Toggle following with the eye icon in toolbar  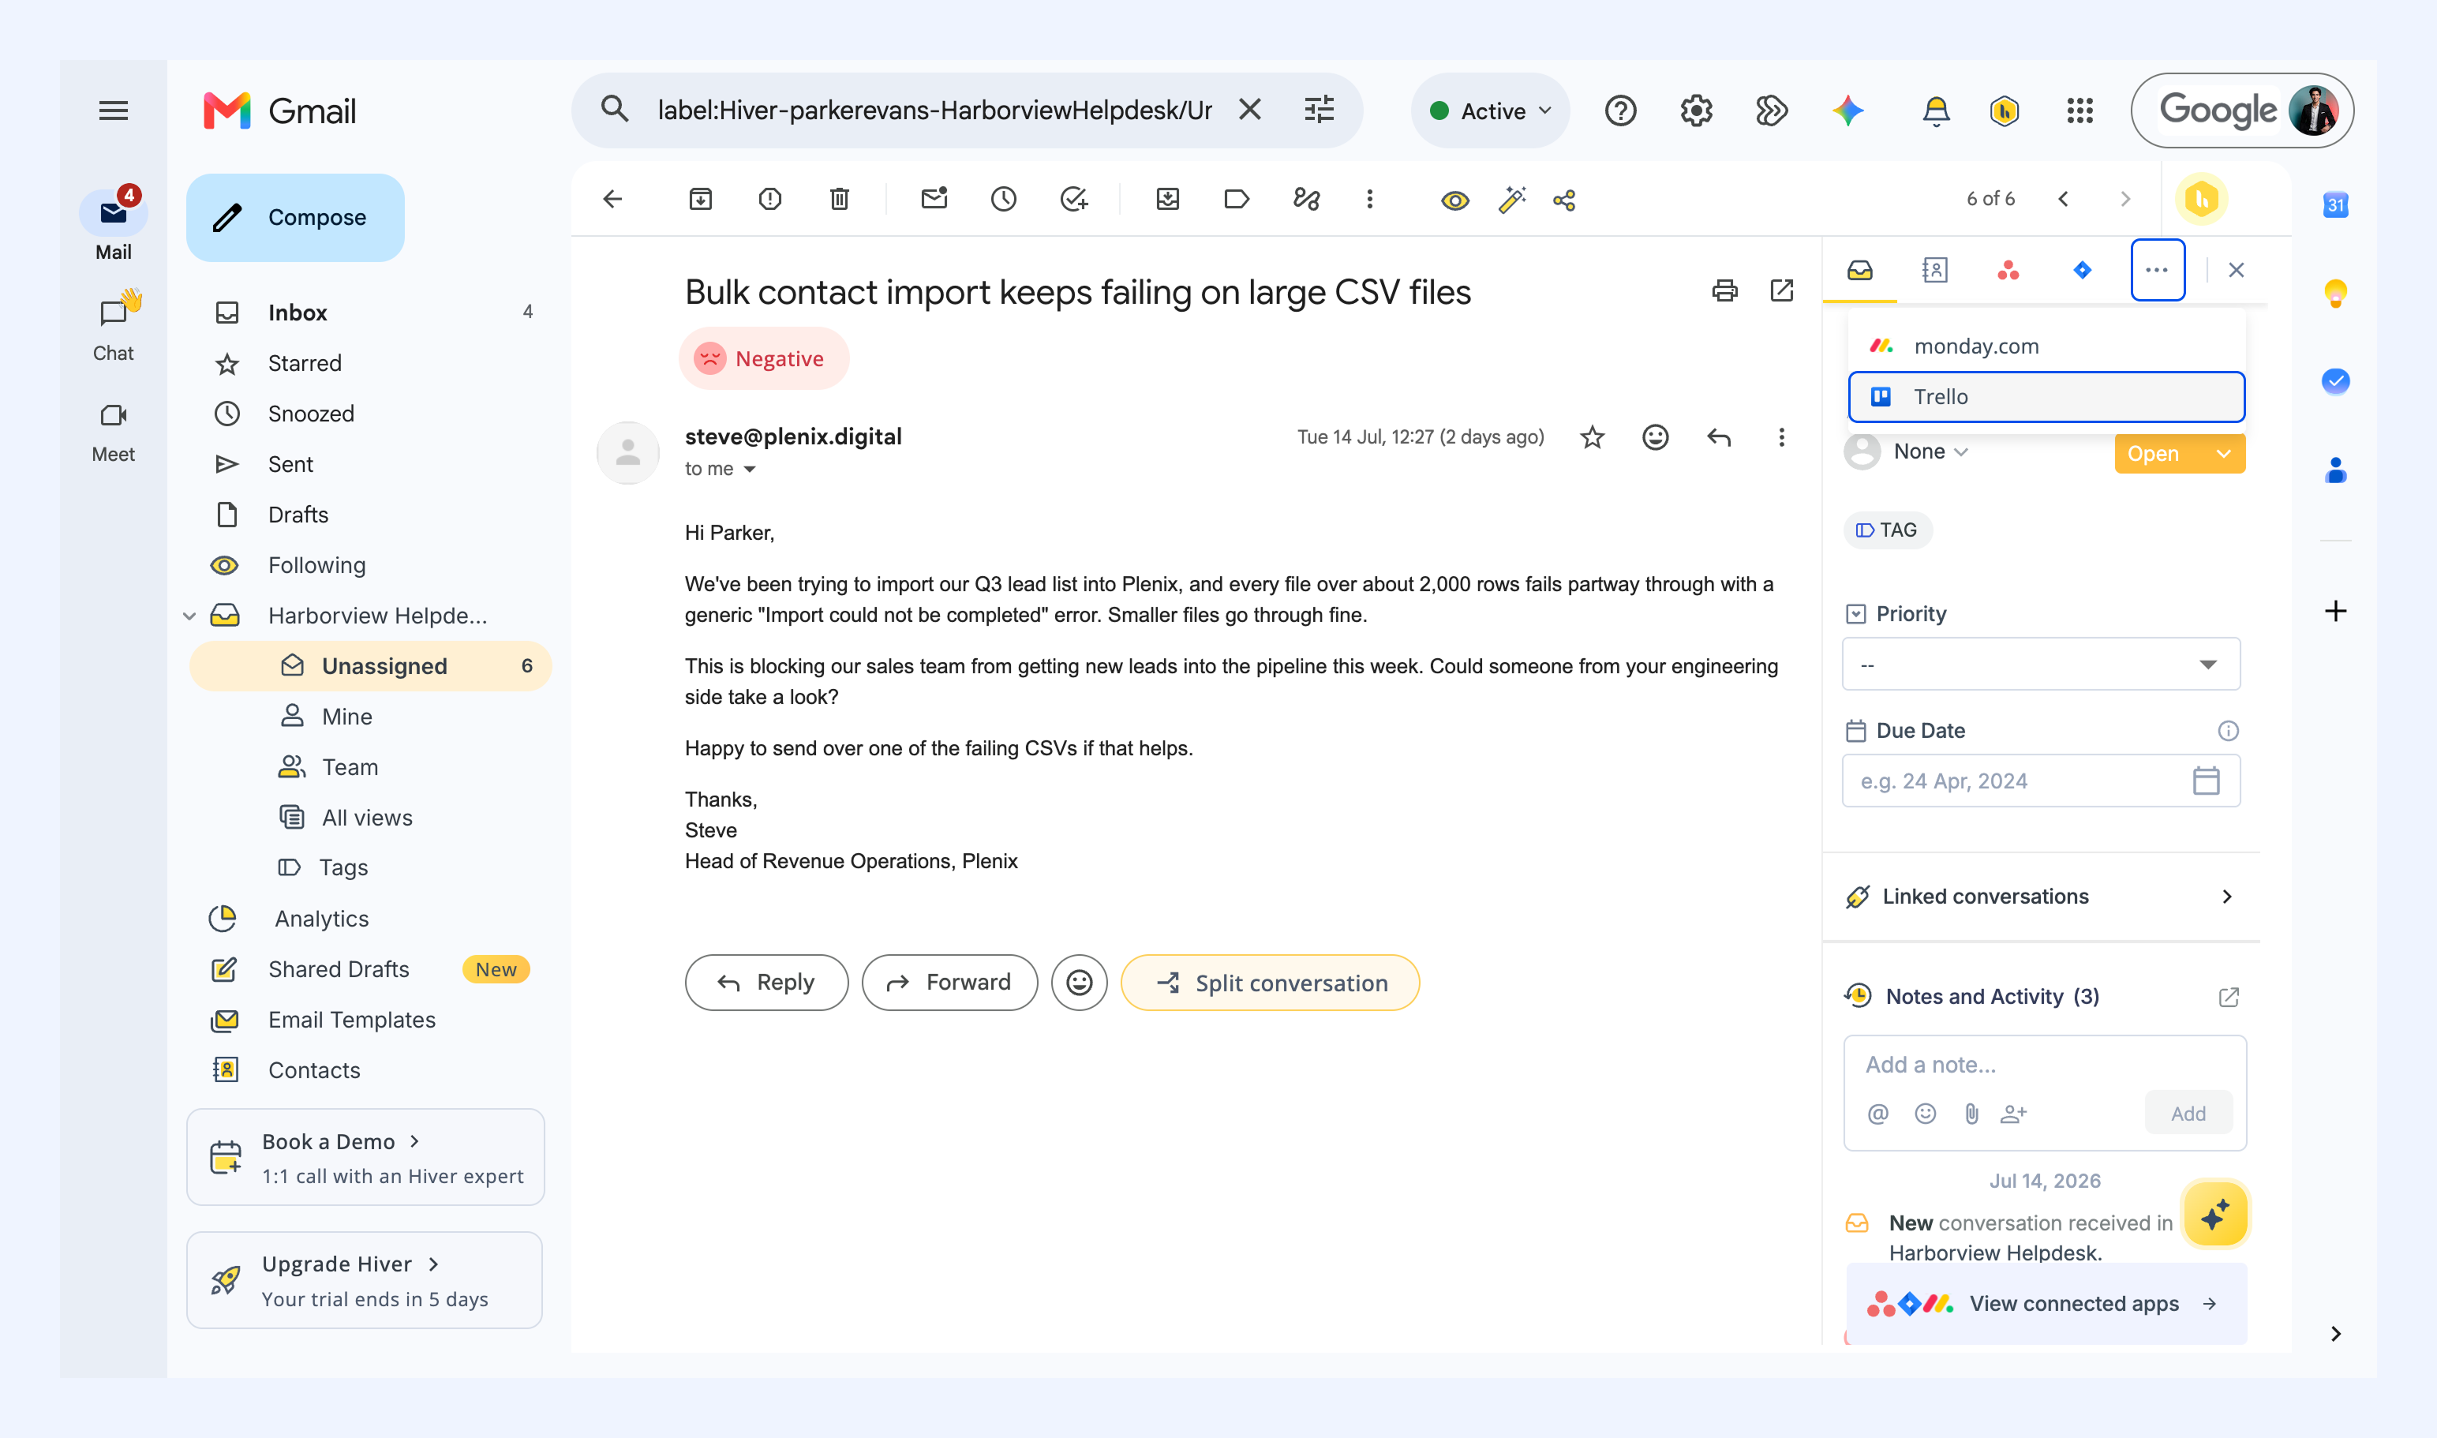coord(1454,200)
